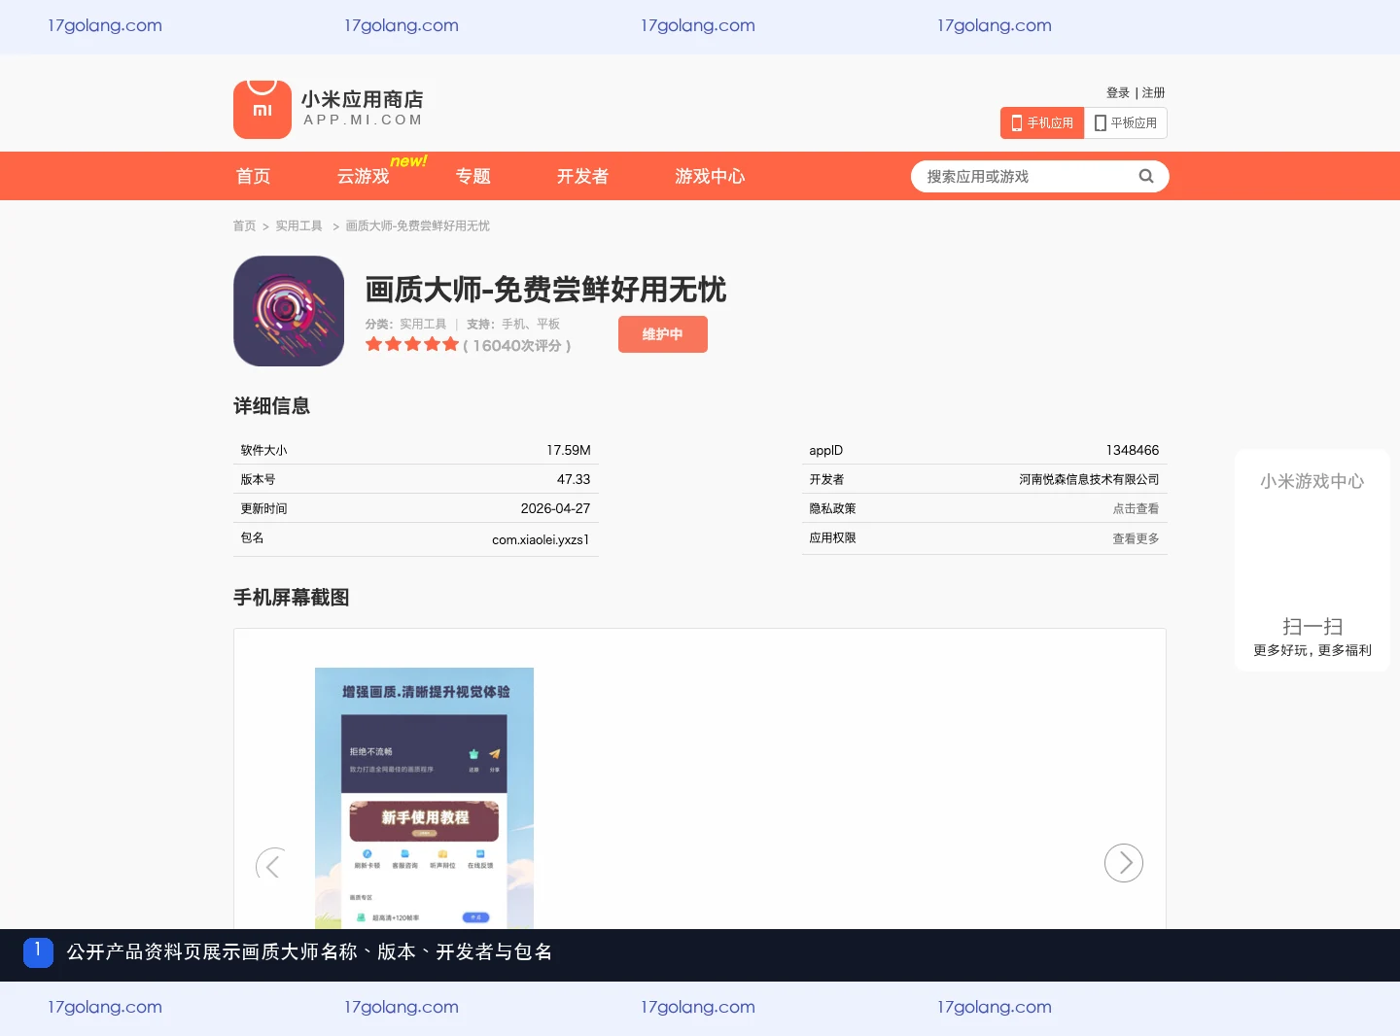This screenshot has height=1036, width=1400.
Task: Click the 手机屏幕截图 section heading
Action: coord(291,598)
